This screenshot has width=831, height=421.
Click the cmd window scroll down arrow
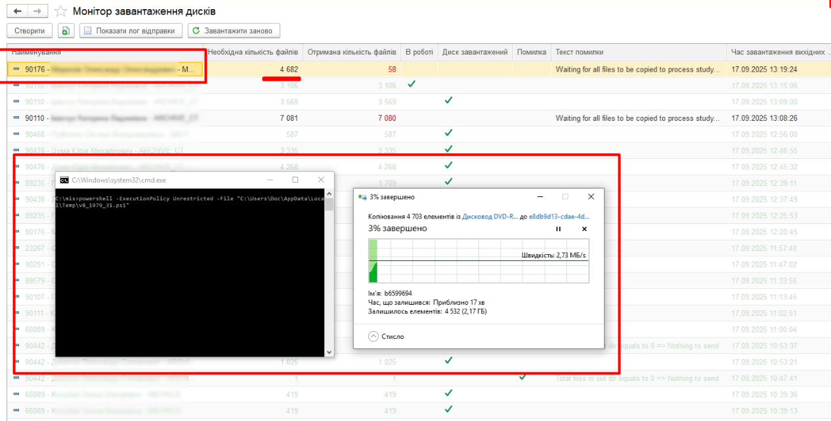tap(330, 352)
